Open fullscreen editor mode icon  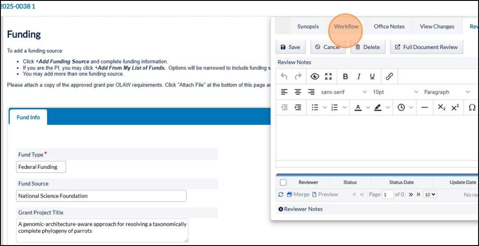coord(328,76)
